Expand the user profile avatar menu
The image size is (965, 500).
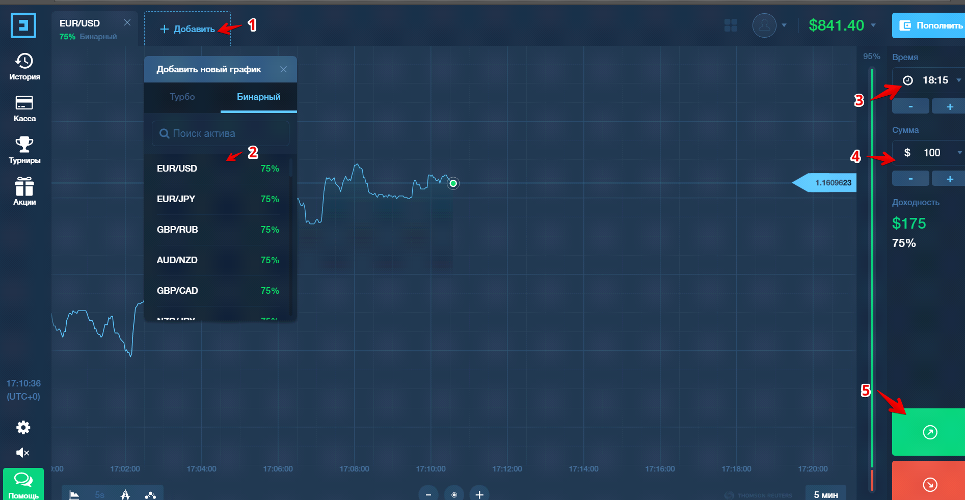(x=769, y=25)
